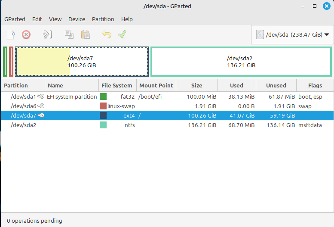The height and width of the screenshot is (227, 334).
Task: Click the msftdata flag cell
Action: (310, 125)
